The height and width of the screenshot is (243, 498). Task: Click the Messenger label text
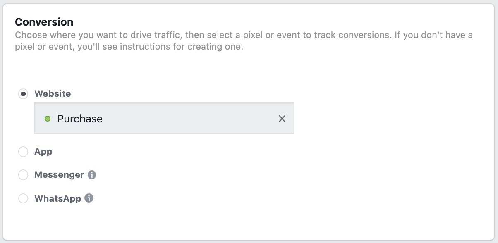point(59,175)
